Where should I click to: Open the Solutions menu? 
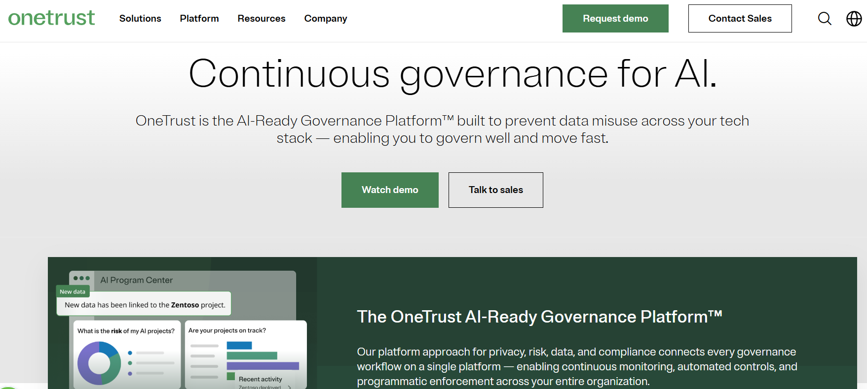(x=140, y=18)
